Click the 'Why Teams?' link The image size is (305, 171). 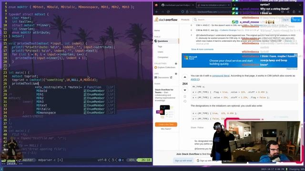tap(166, 129)
